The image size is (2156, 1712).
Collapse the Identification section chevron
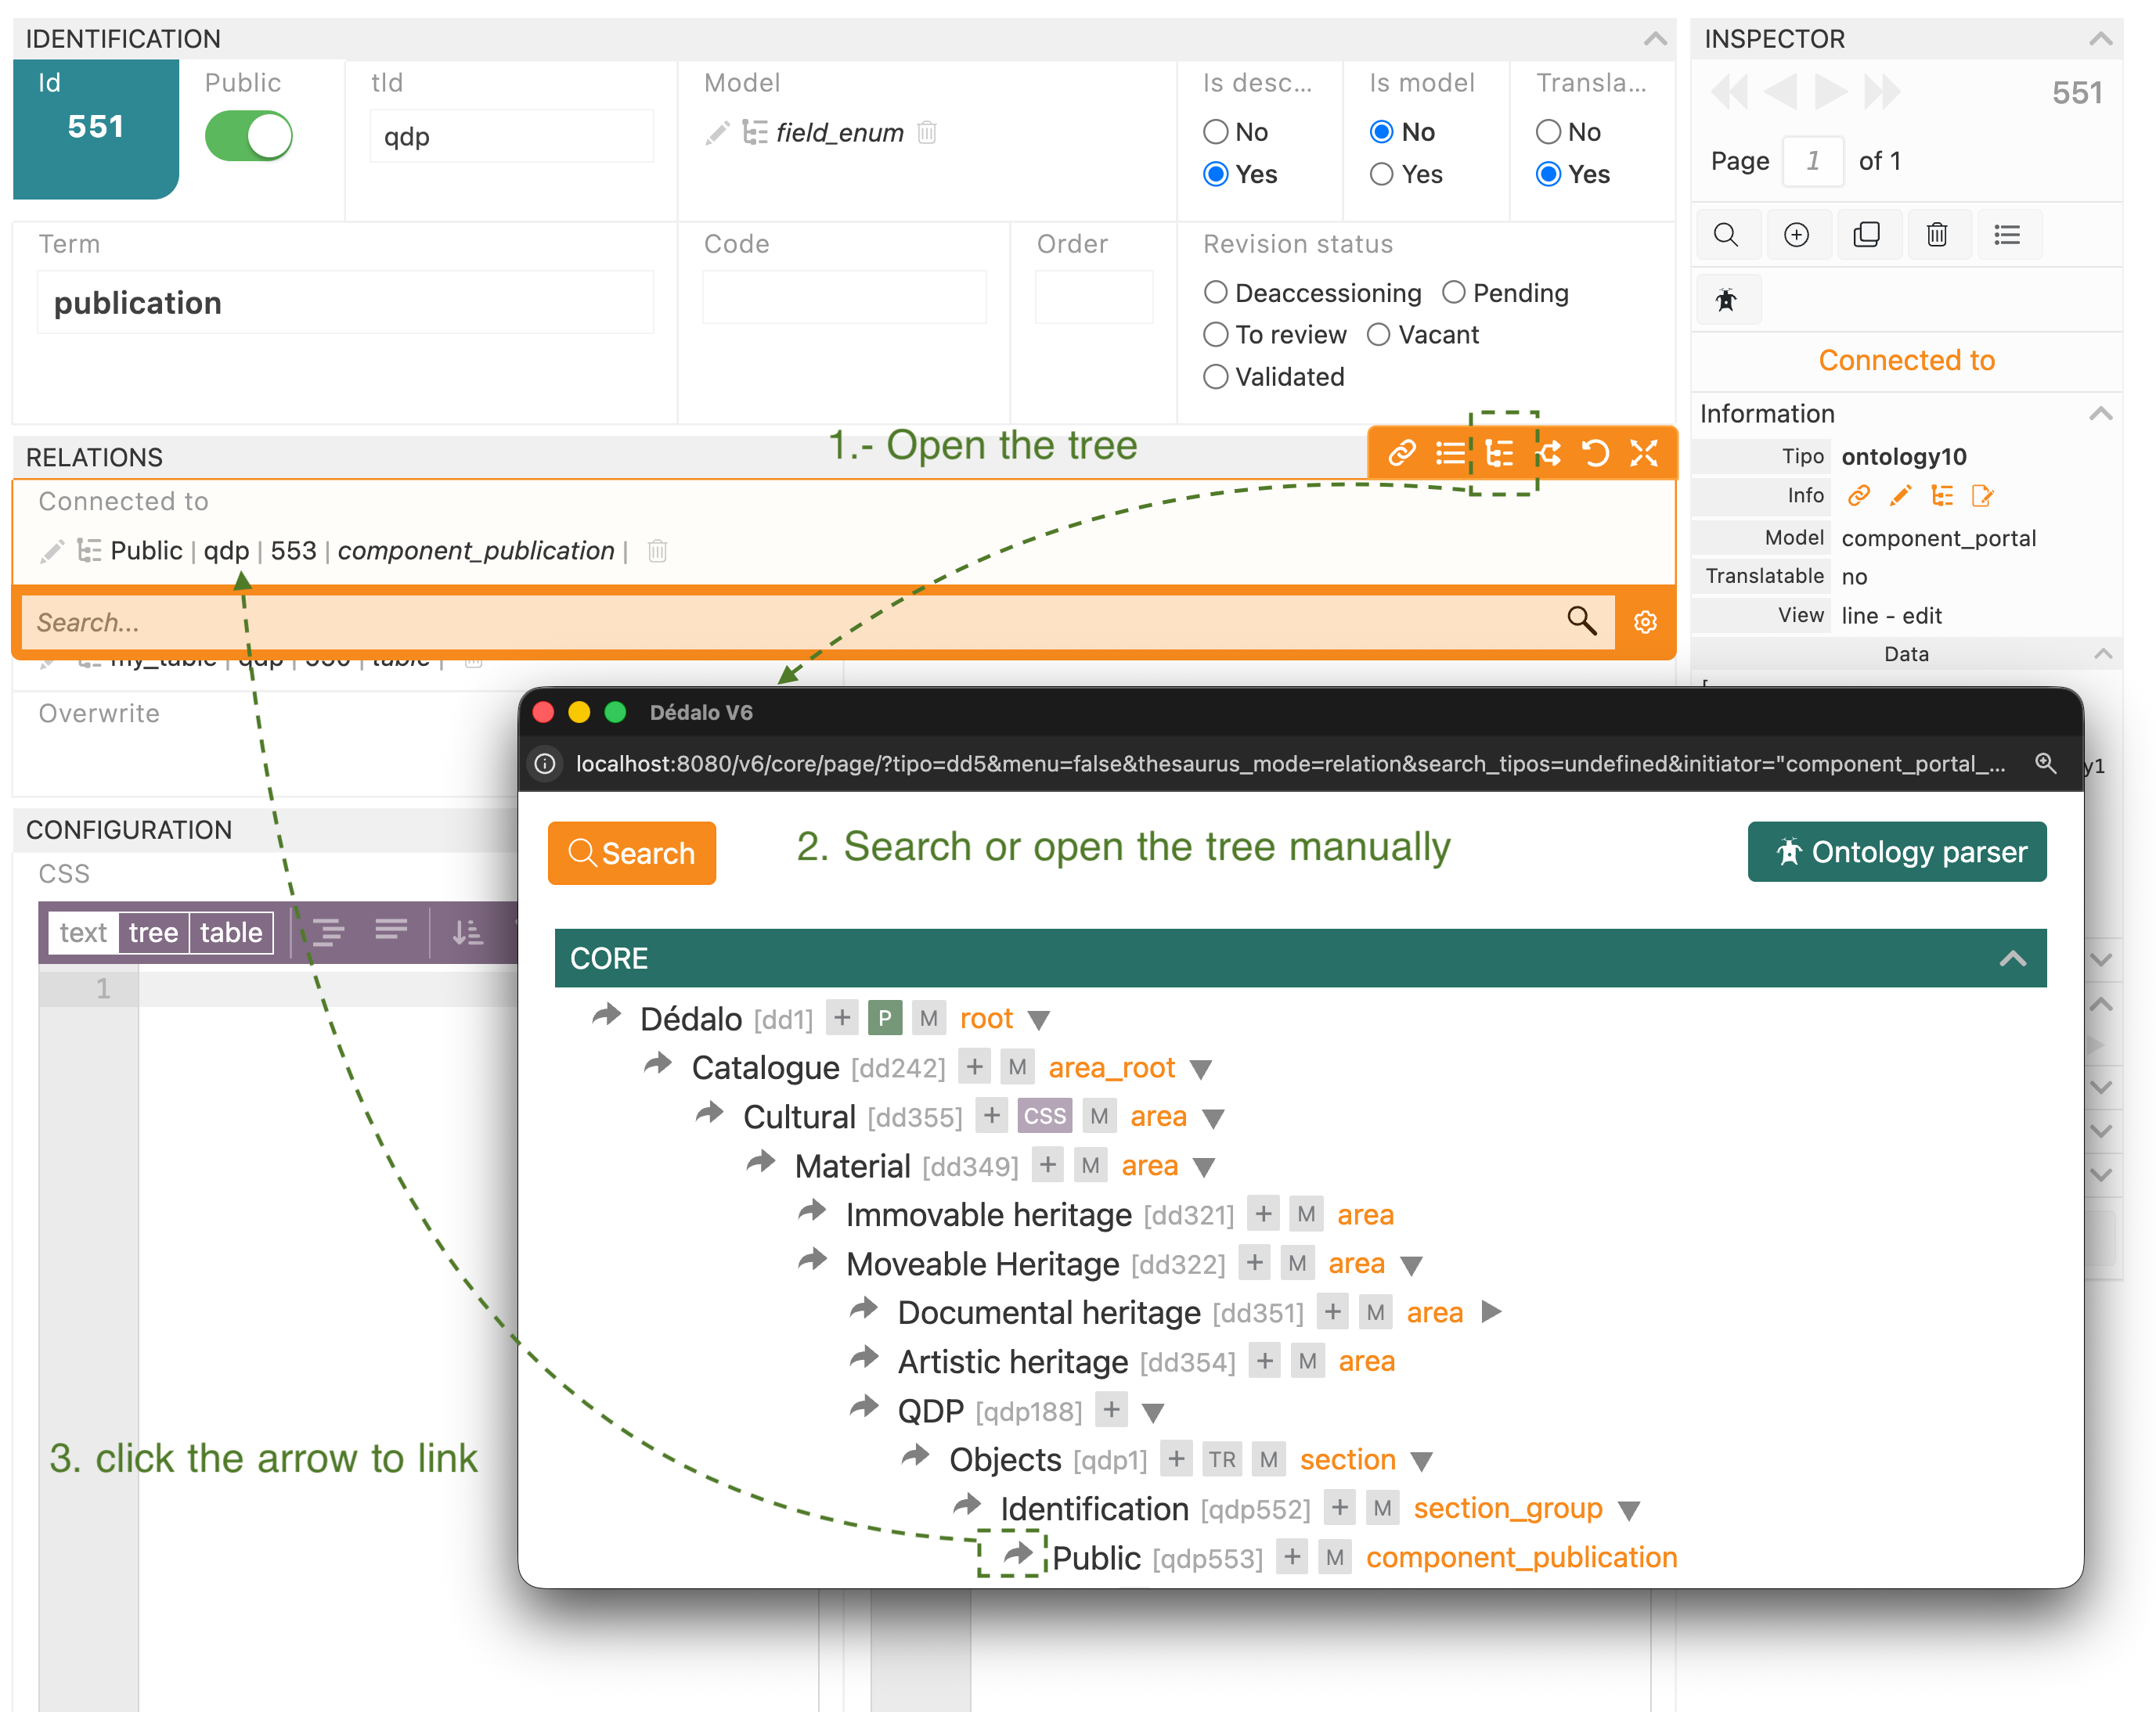tap(1655, 39)
